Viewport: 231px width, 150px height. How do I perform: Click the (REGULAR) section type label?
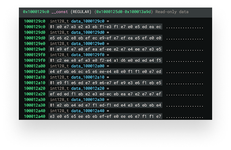click(81, 12)
